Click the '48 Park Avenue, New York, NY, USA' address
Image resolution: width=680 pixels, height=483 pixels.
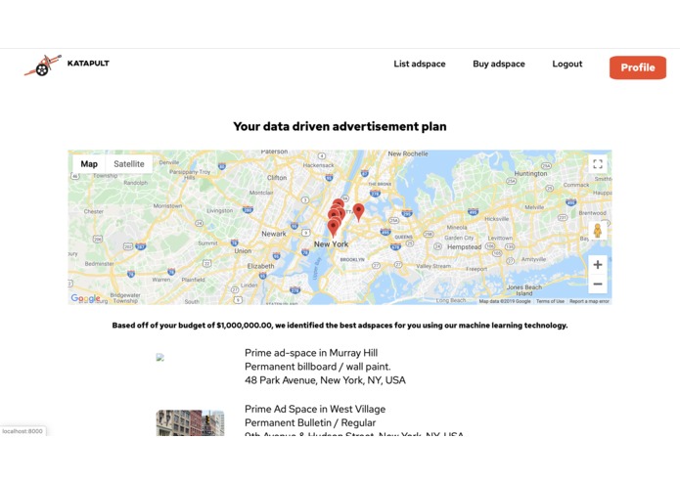[325, 380]
